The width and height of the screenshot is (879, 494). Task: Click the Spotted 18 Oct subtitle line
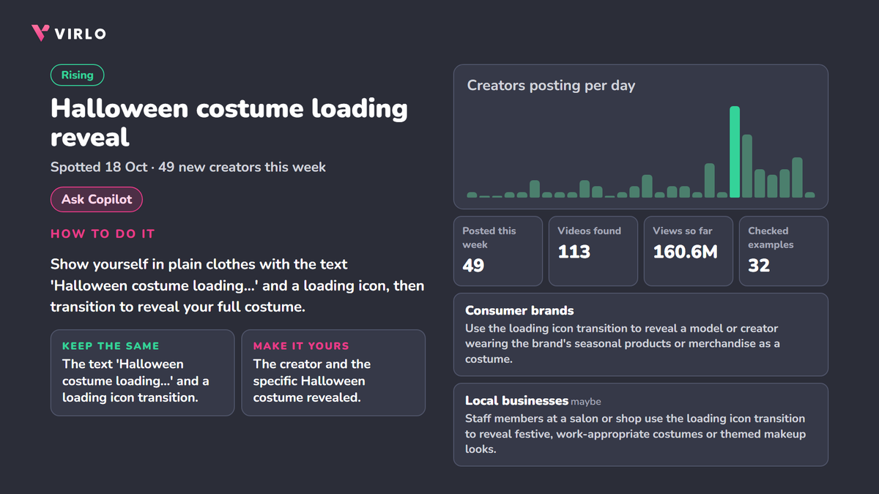pyautogui.click(x=188, y=167)
